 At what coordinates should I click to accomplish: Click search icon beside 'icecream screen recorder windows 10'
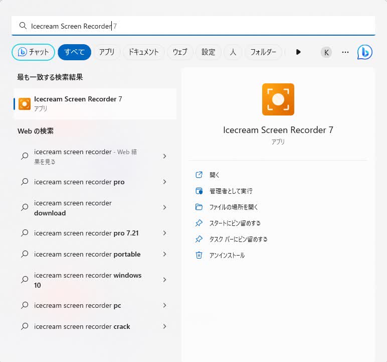(25, 280)
